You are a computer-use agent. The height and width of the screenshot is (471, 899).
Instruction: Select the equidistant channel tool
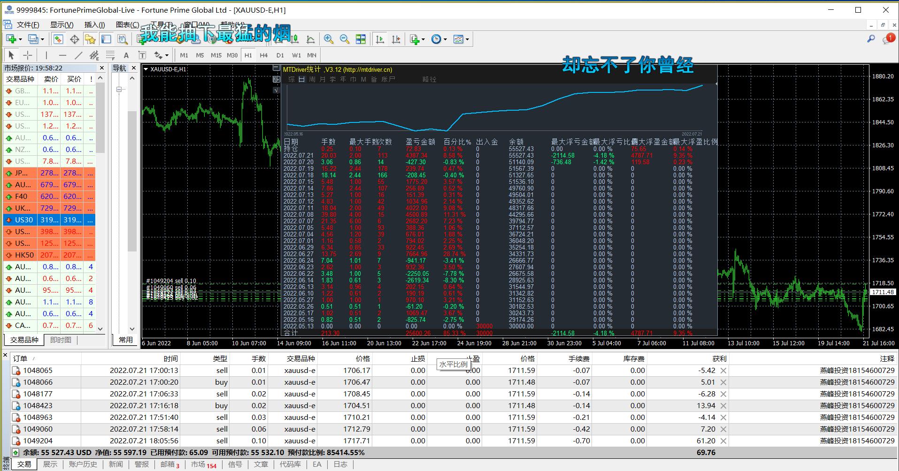coord(94,55)
